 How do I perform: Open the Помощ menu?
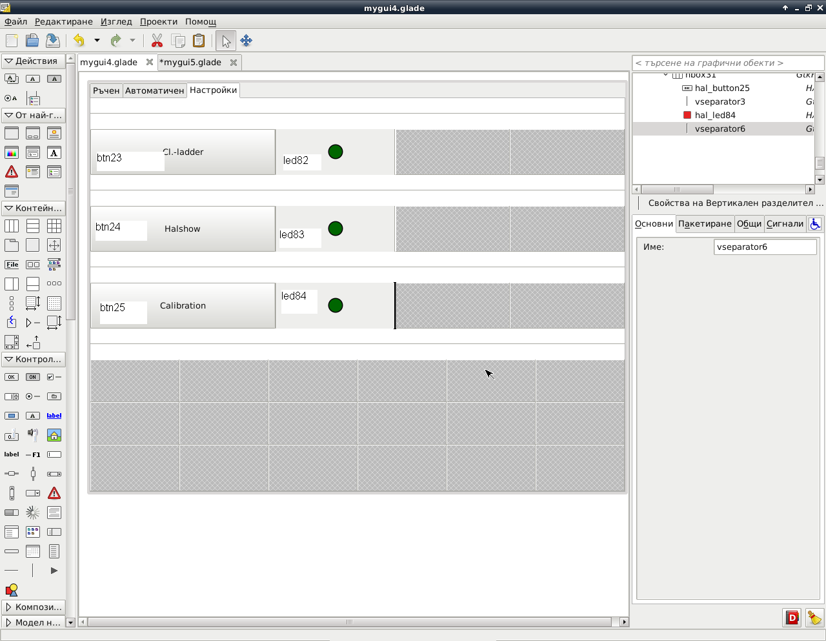(x=201, y=22)
